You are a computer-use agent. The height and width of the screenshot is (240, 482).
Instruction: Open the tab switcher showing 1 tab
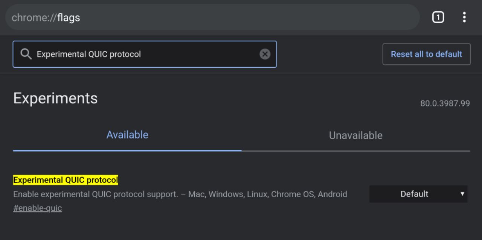tap(438, 17)
